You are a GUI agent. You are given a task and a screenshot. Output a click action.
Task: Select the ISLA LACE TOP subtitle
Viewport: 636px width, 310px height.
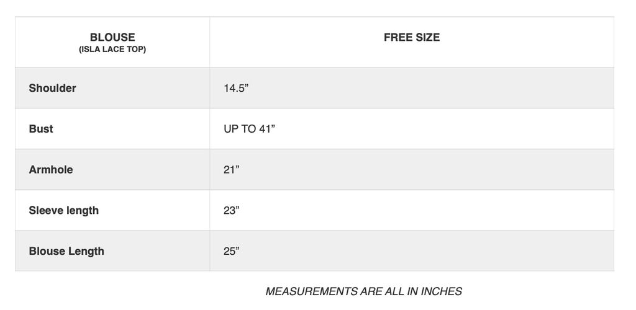tap(112, 50)
